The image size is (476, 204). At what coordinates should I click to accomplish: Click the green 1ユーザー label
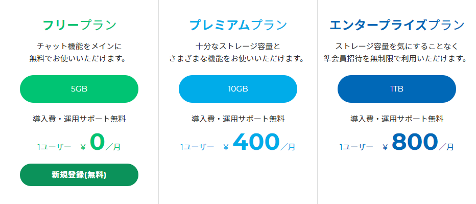(x=54, y=147)
